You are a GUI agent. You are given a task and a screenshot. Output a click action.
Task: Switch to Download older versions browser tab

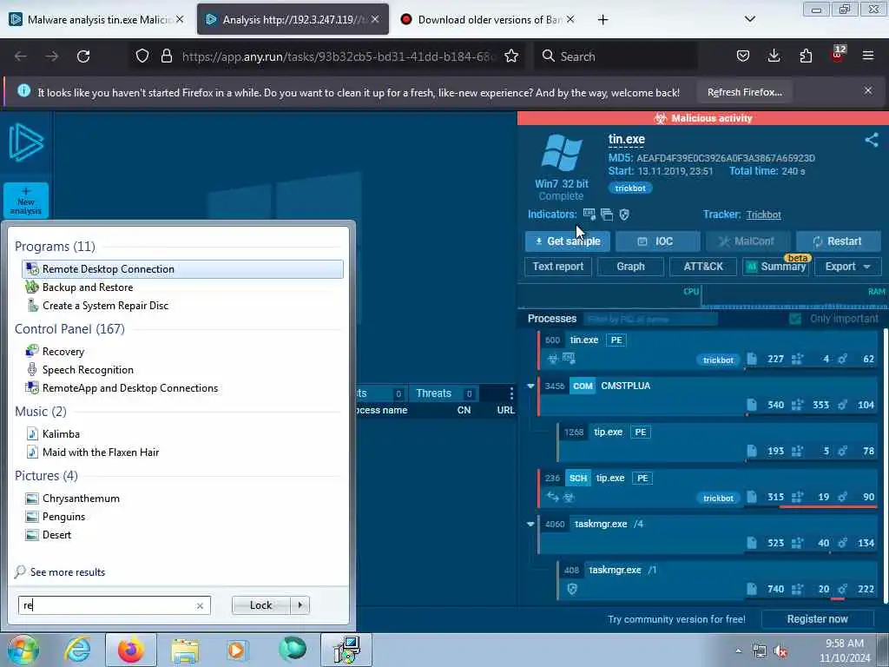tap(488, 19)
